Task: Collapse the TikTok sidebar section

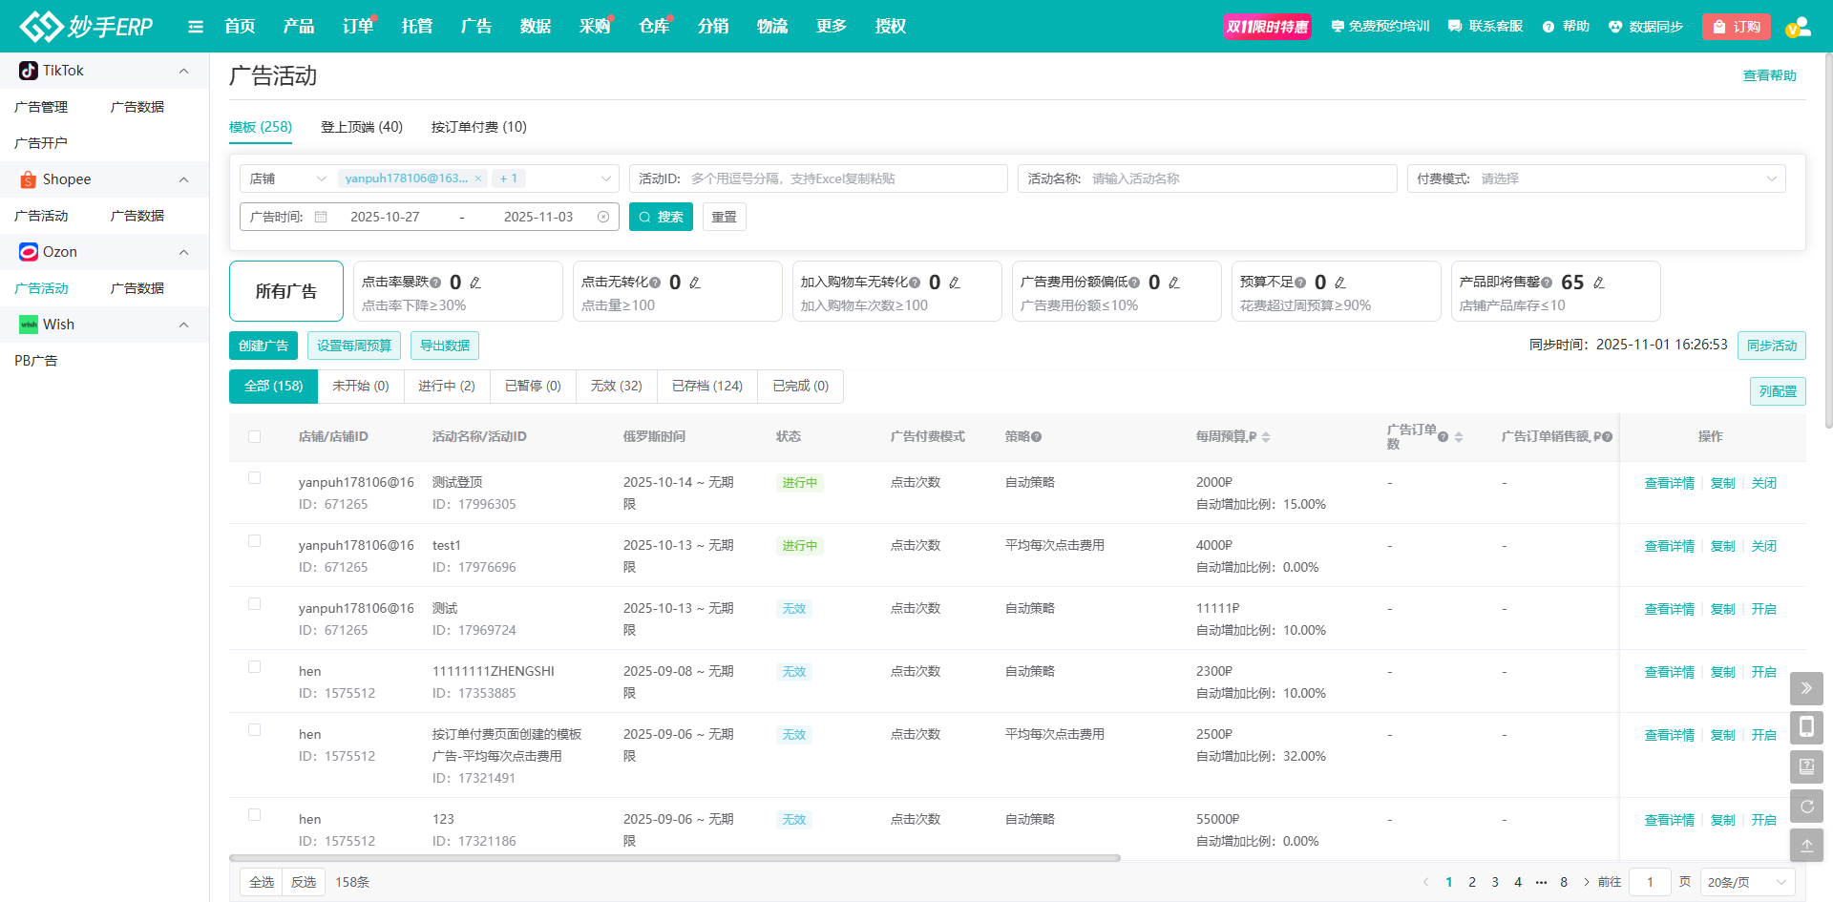Action: (x=183, y=70)
